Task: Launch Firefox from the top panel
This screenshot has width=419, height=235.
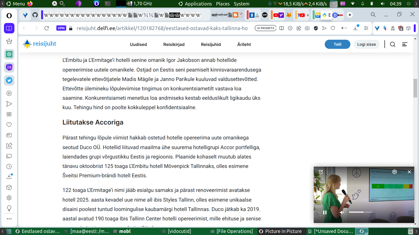Action: click(30, 4)
